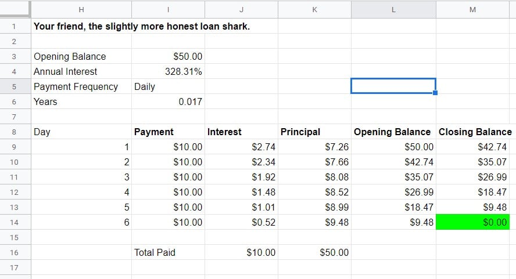Select the $9.48 principal cell in column K

coord(314,223)
